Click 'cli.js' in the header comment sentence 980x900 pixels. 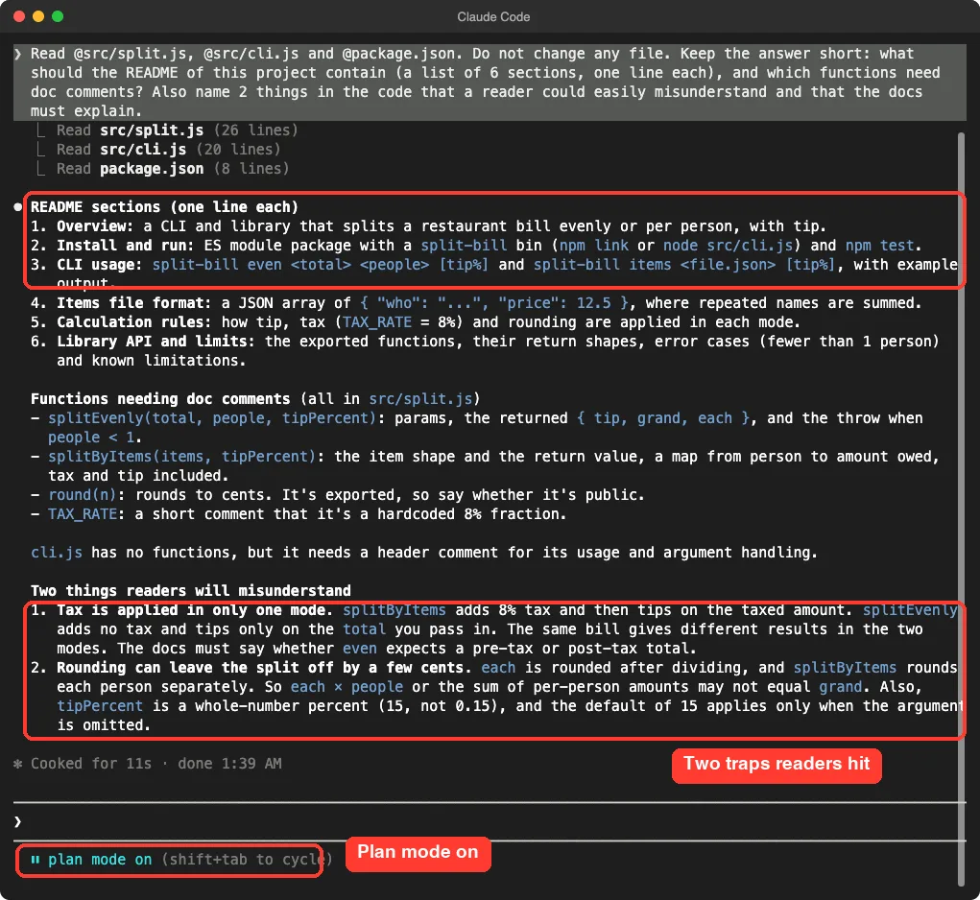click(57, 553)
